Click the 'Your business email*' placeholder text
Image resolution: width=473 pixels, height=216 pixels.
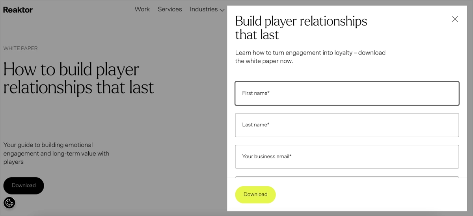coord(267,157)
